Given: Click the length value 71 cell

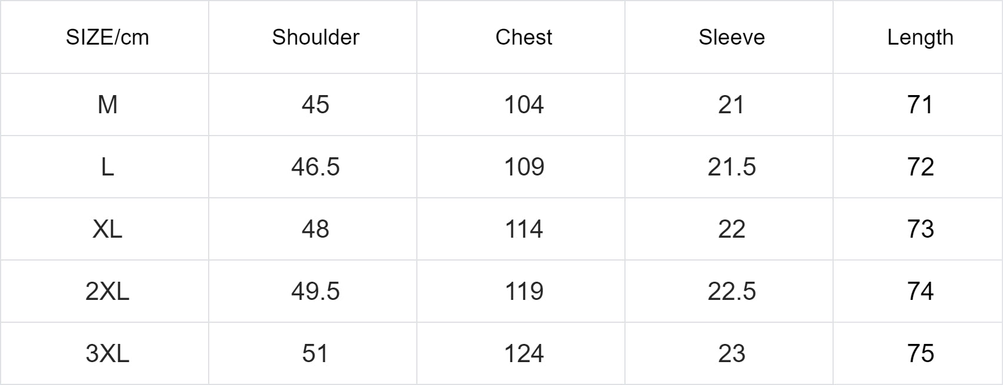Looking at the screenshot, I should point(920,105).
